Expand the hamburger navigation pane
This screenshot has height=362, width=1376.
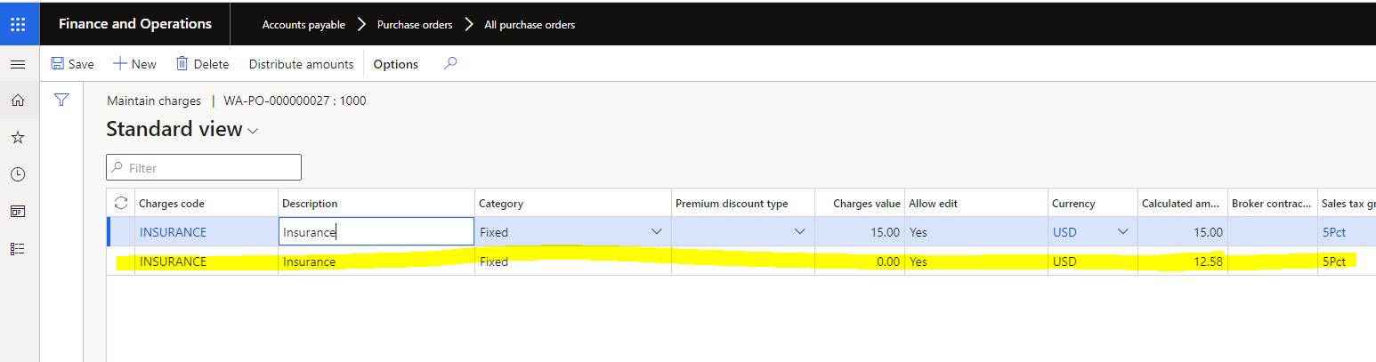(x=18, y=64)
